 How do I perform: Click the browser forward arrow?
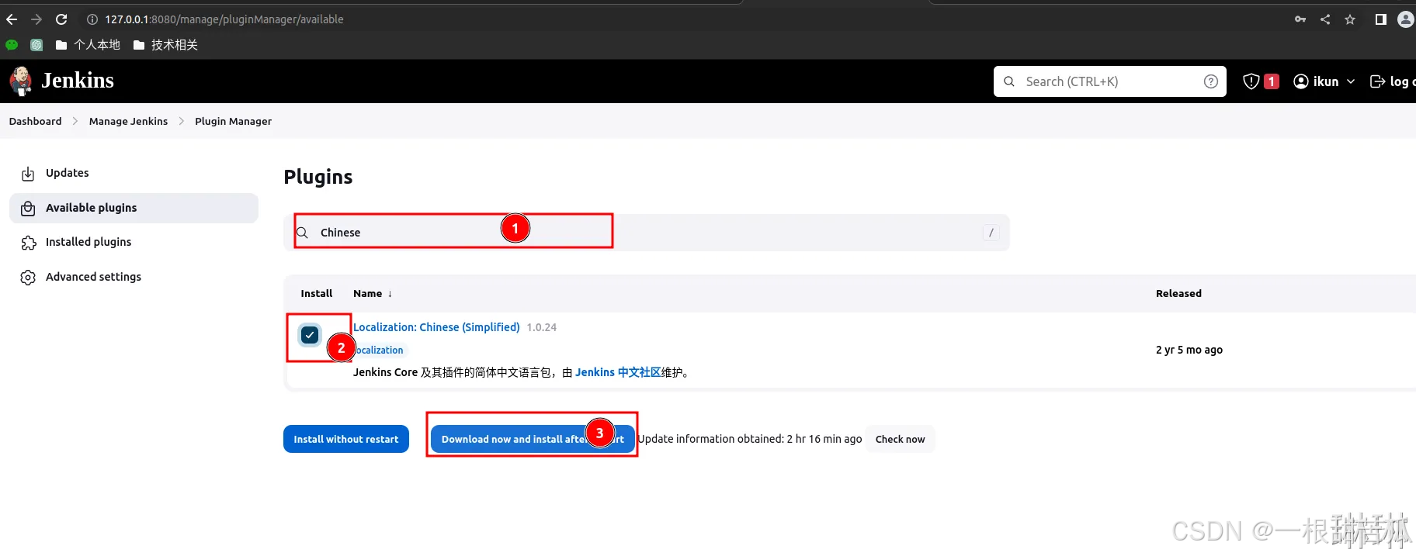click(36, 19)
